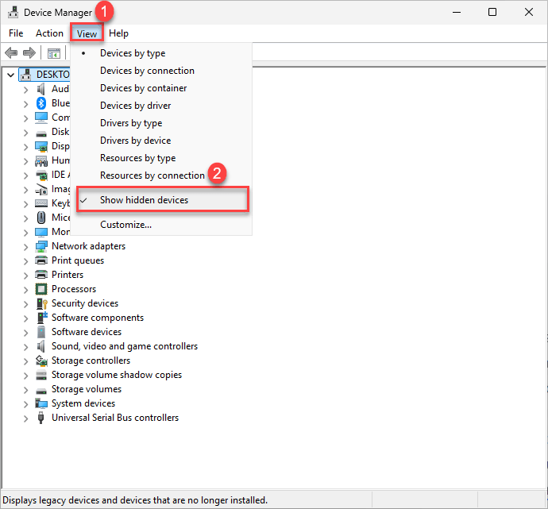Click the Printers category icon
The image size is (548, 509).
tap(42, 275)
